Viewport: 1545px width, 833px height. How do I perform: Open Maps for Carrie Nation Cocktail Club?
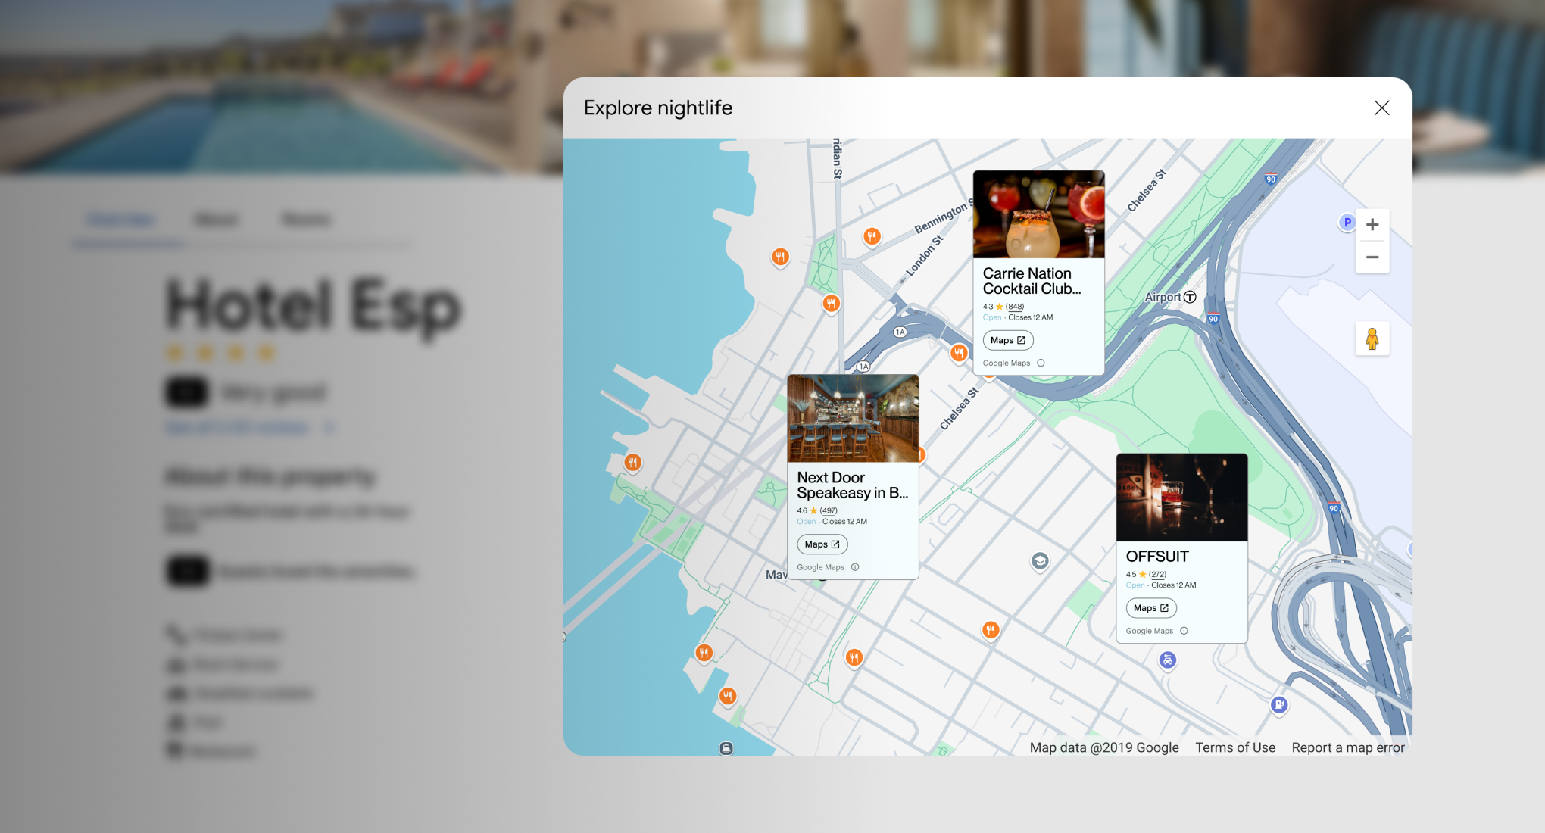(1007, 340)
